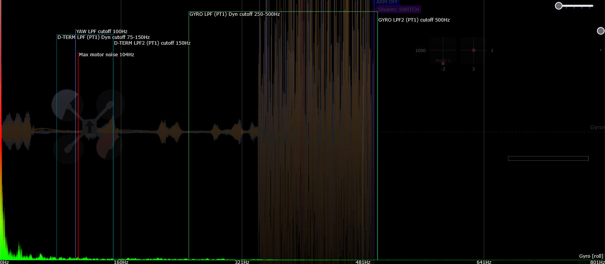605x264 pixels.
Task: Click the rear-right red motor circle
Action: point(109,147)
